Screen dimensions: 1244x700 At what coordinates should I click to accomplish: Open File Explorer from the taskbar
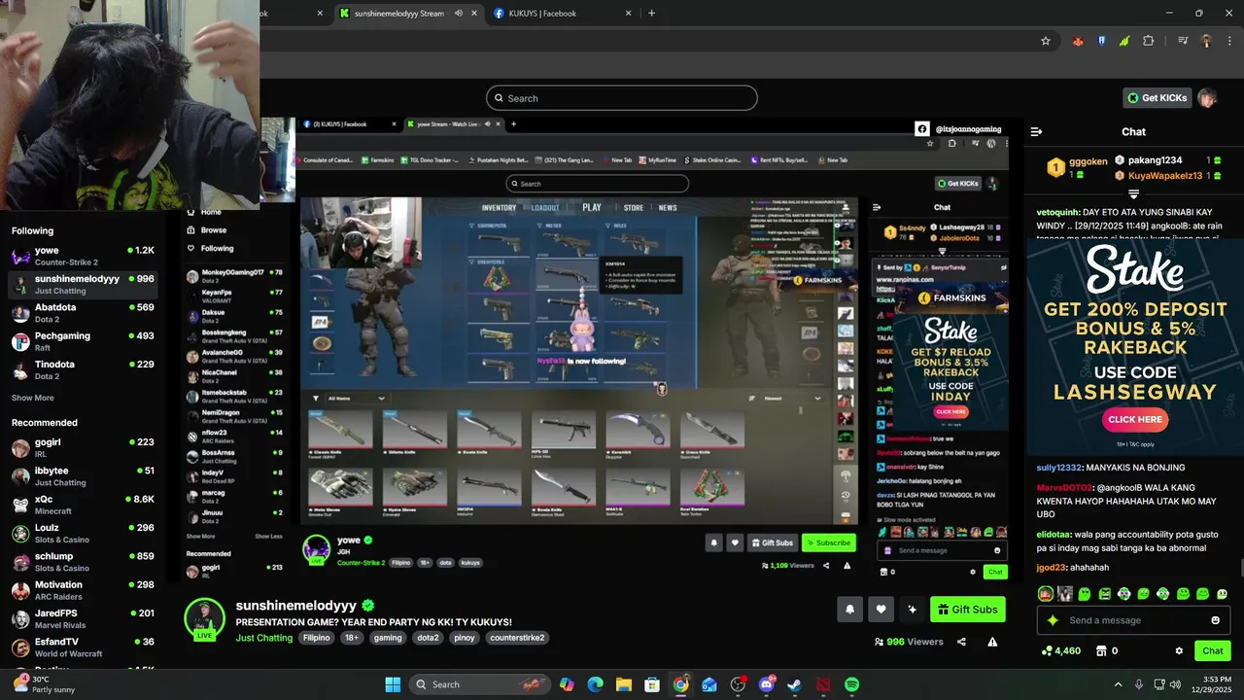point(624,684)
